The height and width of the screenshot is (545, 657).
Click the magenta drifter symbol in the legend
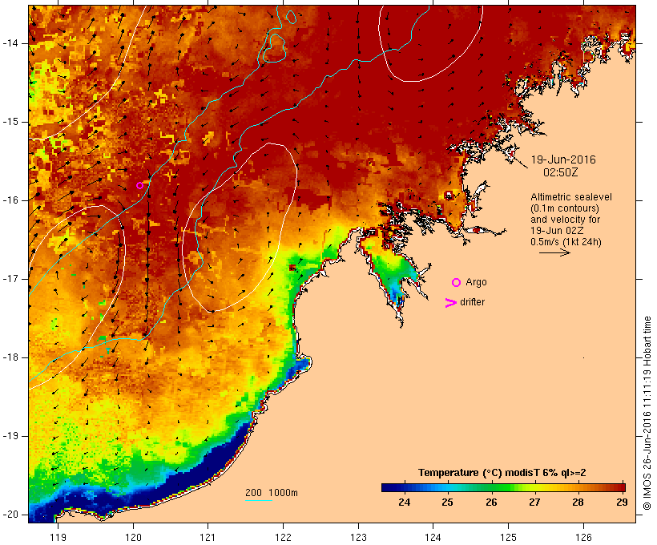click(450, 303)
